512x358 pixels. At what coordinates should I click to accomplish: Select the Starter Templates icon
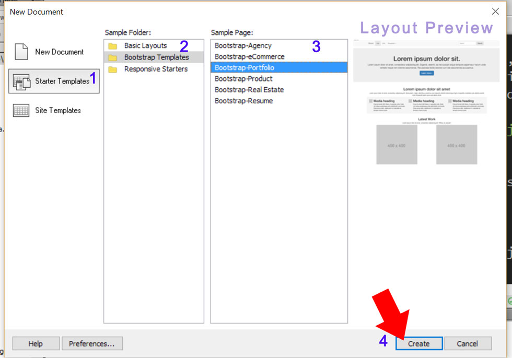(21, 81)
